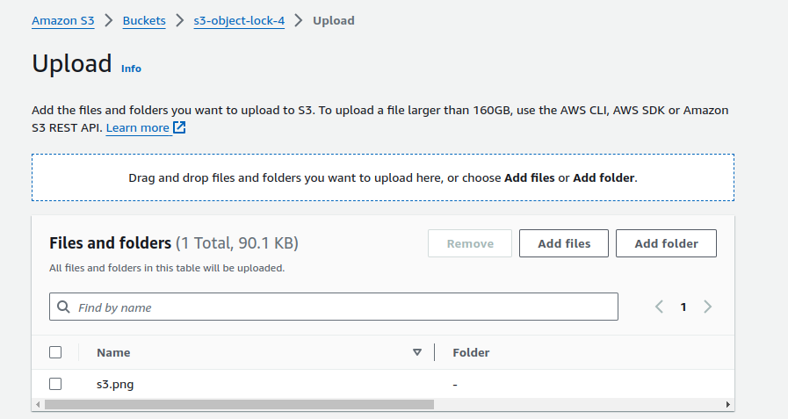The image size is (788, 419).
Task: Click the Find by name search field
Action: [343, 307]
